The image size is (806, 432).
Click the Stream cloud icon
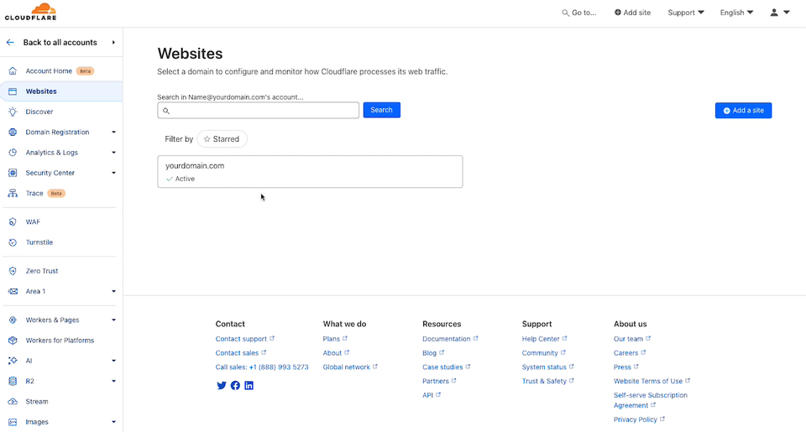tap(13, 402)
